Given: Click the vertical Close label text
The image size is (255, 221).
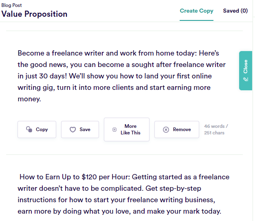Looking at the screenshot, I should pos(245,67).
